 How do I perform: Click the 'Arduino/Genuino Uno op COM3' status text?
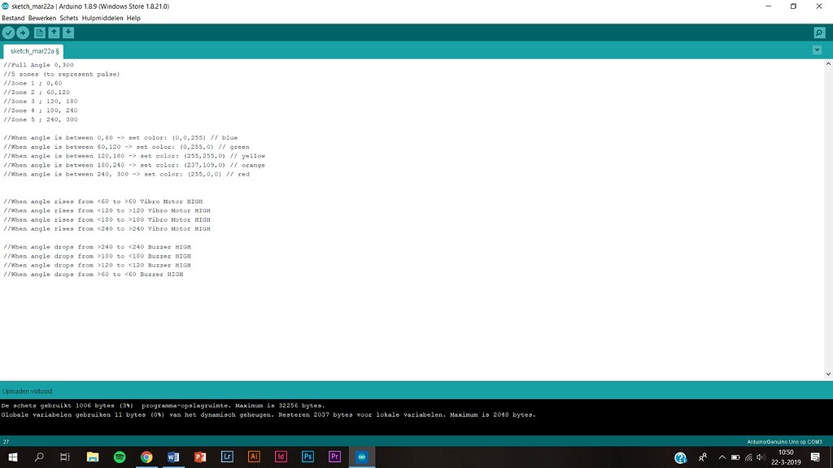784,441
